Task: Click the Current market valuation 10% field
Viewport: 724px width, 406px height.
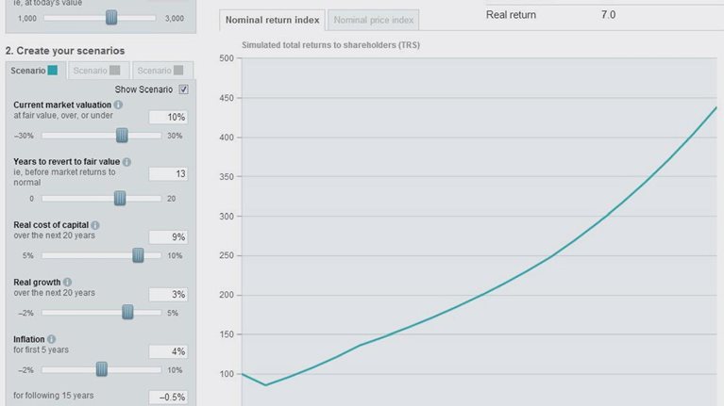Action: click(x=169, y=118)
